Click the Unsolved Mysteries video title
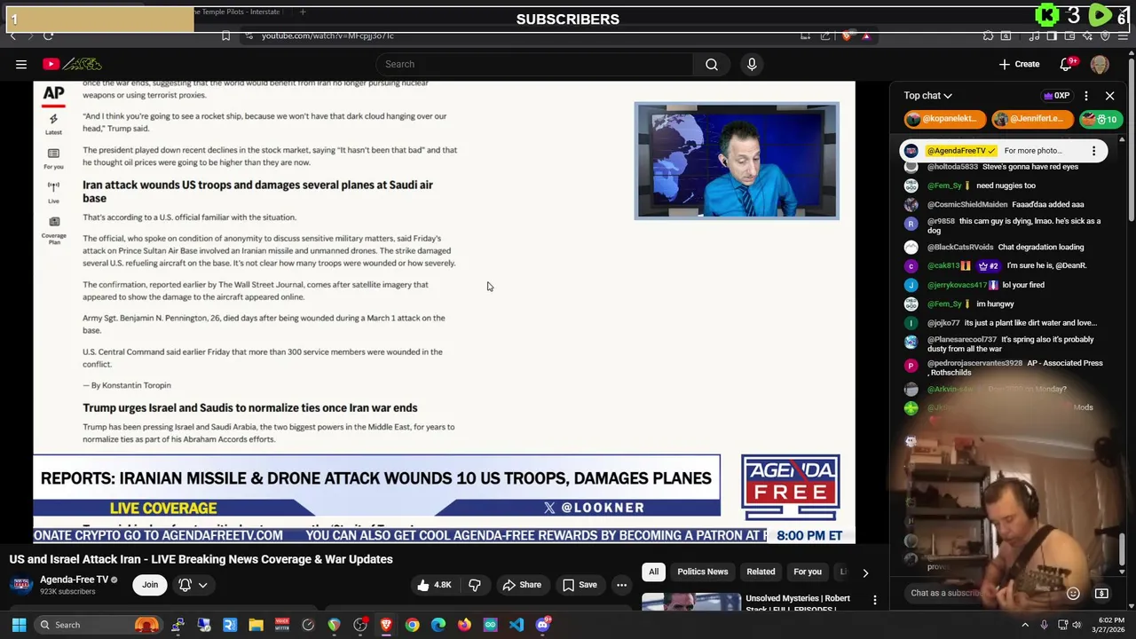Image resolution: width=1136 pixels, height=639 pixels. 798,603
